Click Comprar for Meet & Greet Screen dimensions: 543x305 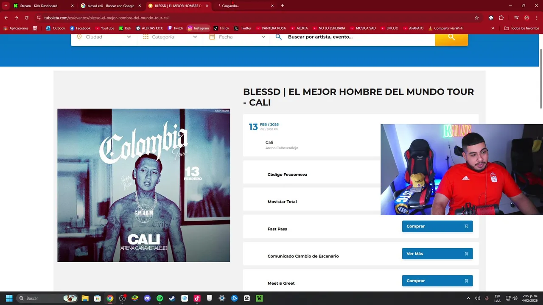pos(437,281)
